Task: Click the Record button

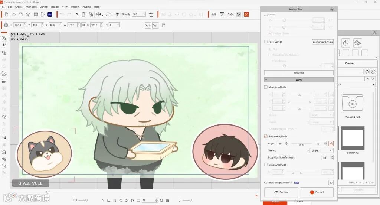Action: [317, 192]
